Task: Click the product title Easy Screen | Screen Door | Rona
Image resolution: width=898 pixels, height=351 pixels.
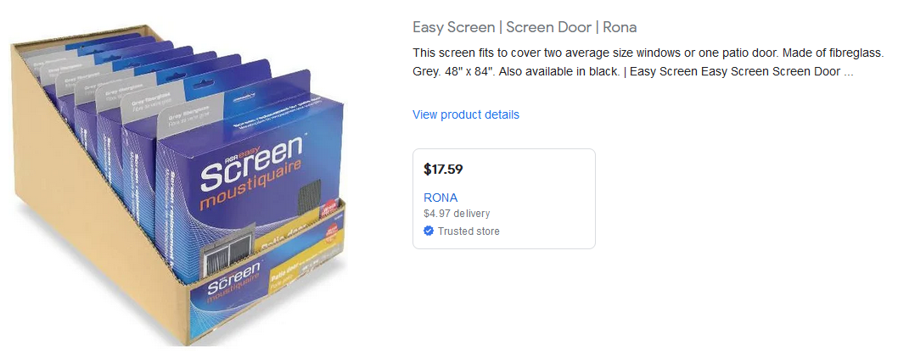Action: pos(524,27)
